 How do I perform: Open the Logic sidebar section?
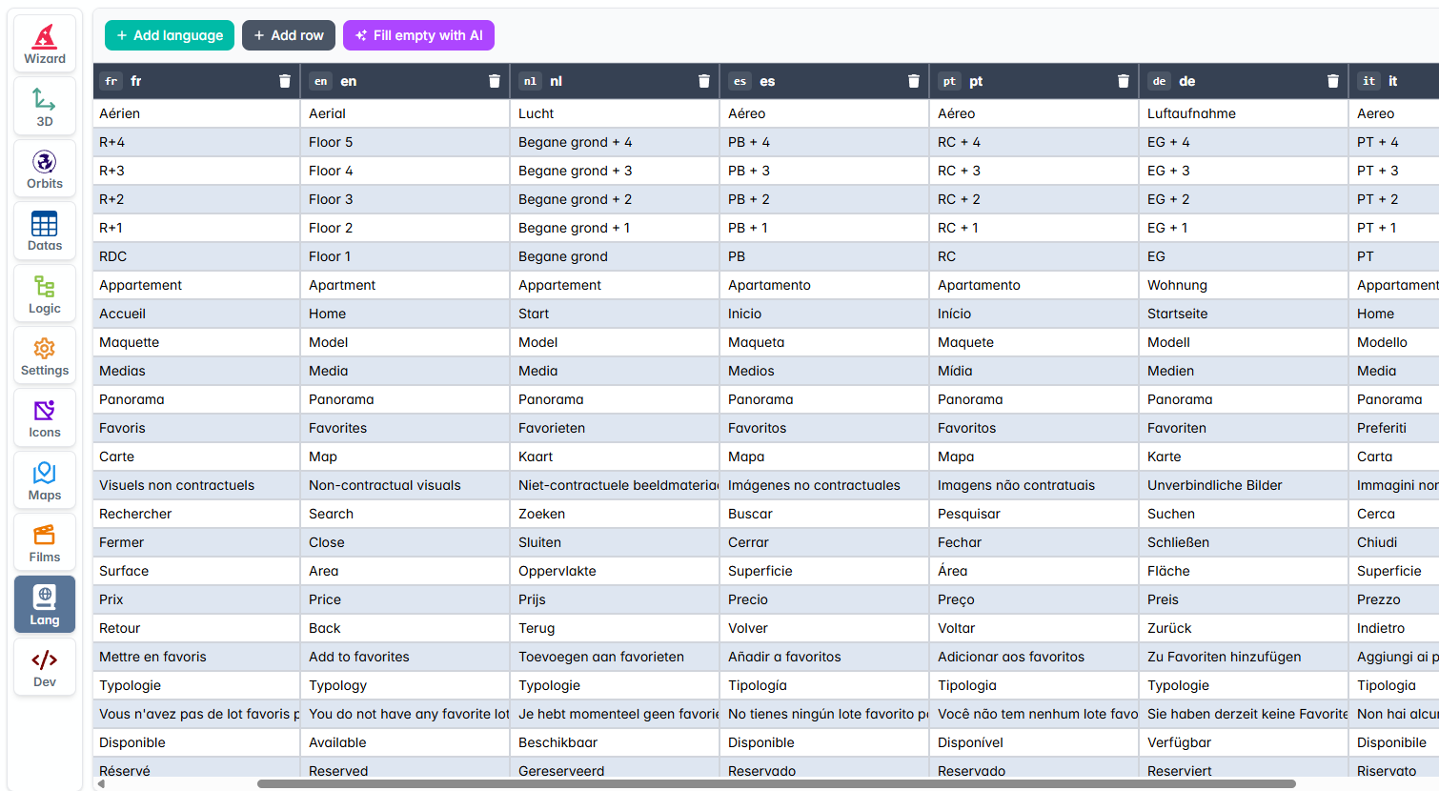(x=45, y=294)
